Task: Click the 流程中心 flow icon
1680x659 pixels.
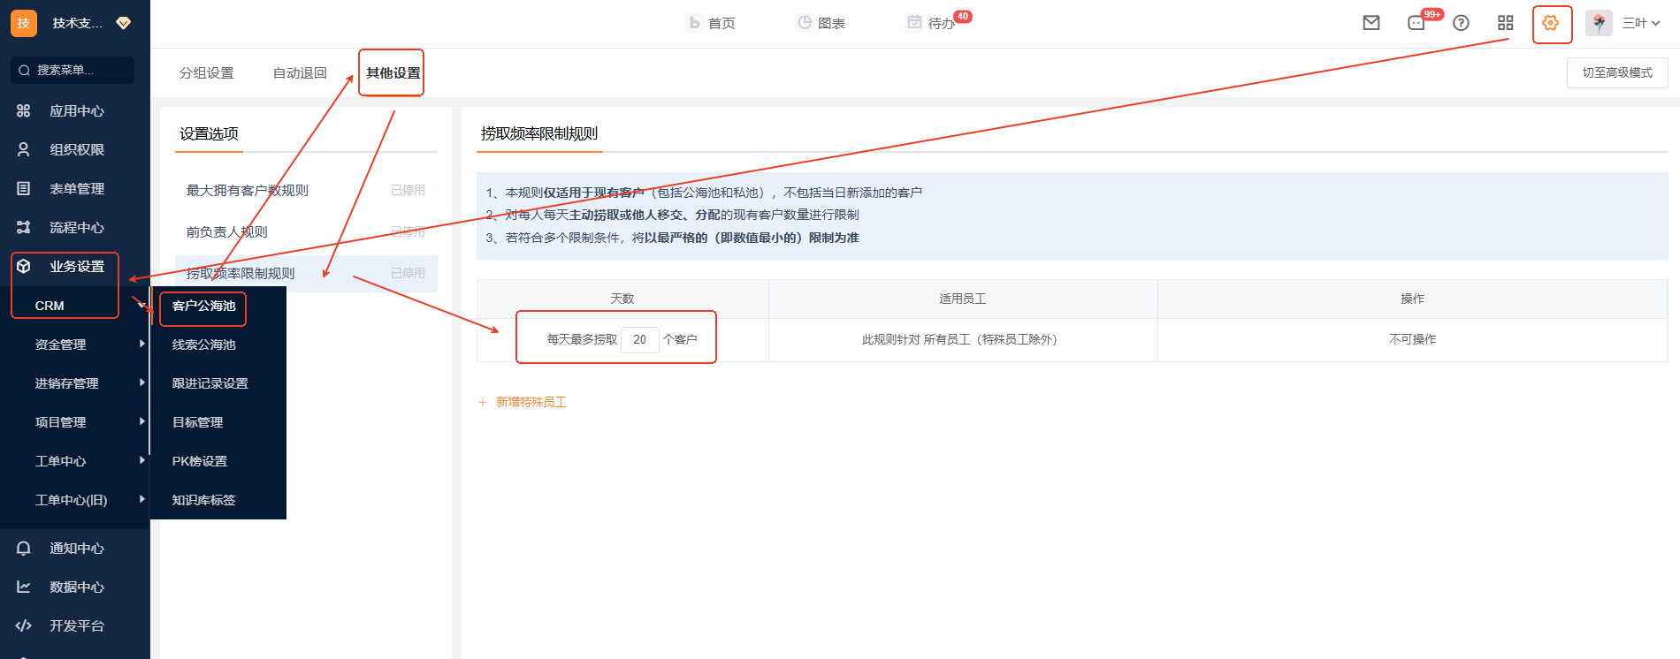Action: [x=24, y=227]
